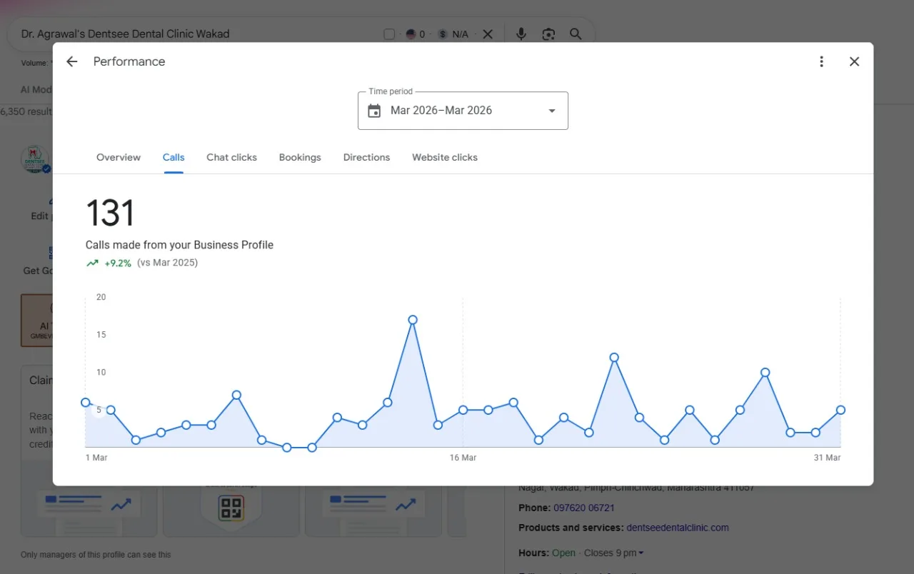Viewport: 914px width, 574px height.
Task: Click the calendar icon in Time period
Action: [374, 111]
